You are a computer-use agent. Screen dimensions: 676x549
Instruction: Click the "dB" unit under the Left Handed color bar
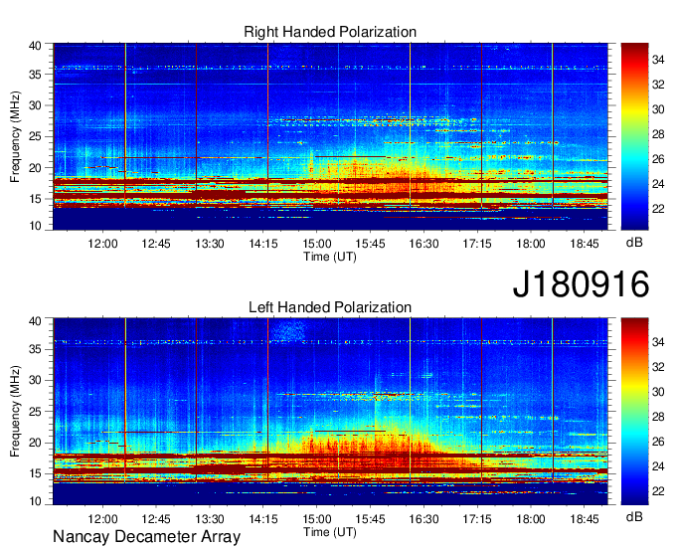pos(634,517)
